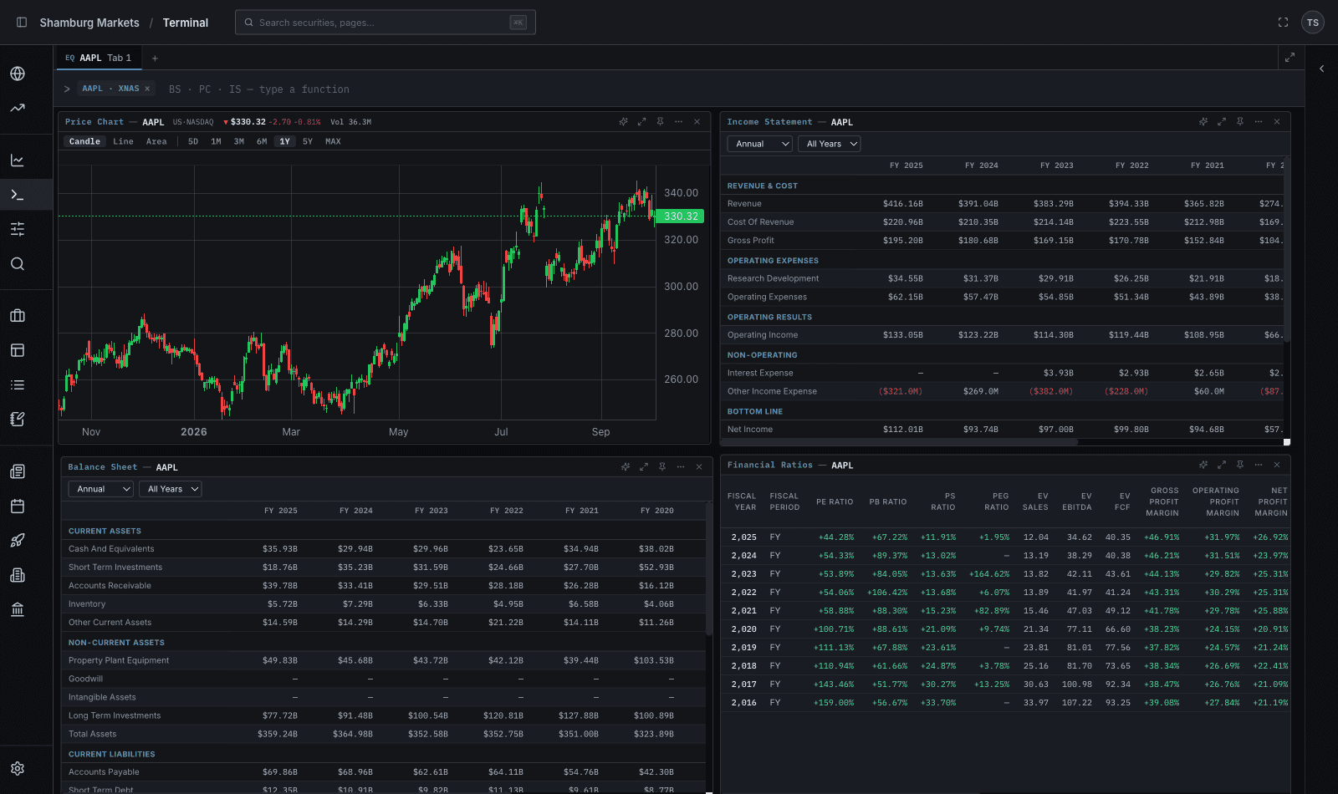The image size is (1338, 794).
Task: Click the trending-up arrow sidebar icon
Action: pyautogui.click(x=18, y=108)
